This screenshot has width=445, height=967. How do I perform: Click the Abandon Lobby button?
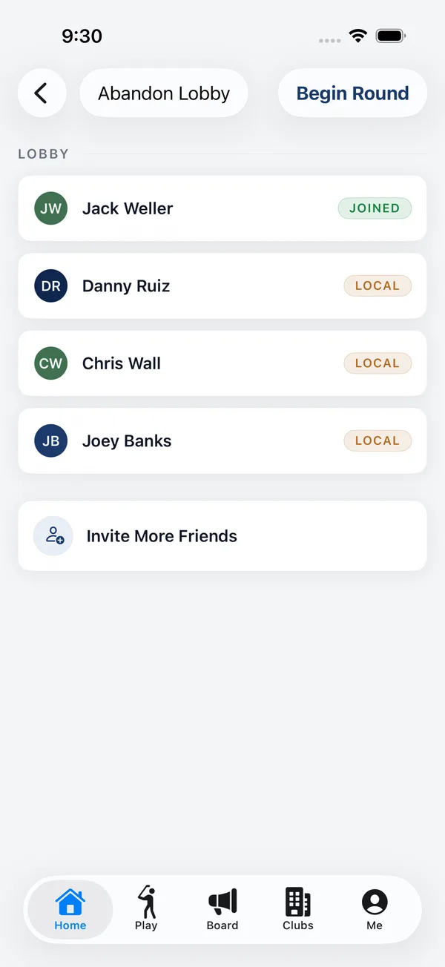pyautogui.click(x=164, y=93)
